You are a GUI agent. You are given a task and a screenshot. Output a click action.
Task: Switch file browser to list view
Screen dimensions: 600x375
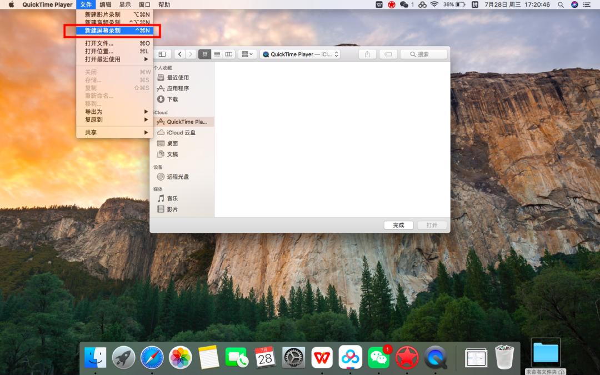click(x=217, y=54)
